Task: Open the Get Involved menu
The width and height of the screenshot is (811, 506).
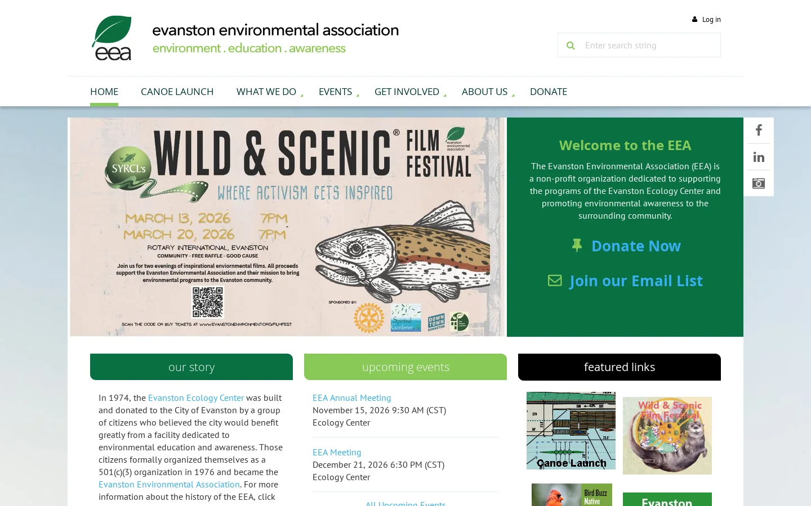Action: coord(407,92)
